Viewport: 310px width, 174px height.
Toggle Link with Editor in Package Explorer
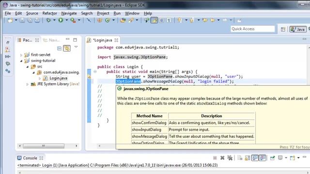(67, 48)
